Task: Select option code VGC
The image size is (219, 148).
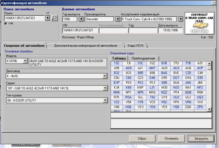Action: (x=164, y=102)
